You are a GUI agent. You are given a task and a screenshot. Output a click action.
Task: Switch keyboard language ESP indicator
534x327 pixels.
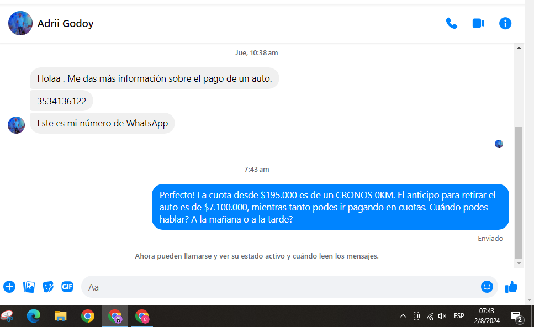click(x=459, y=316)
